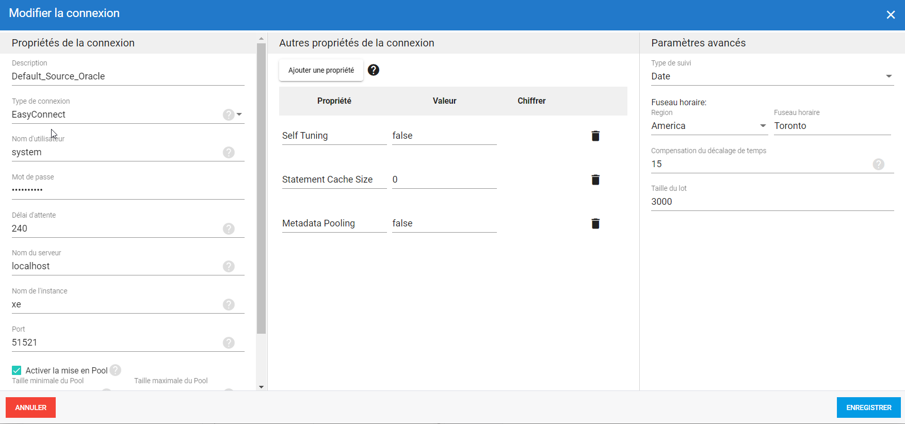This screenshot has height=424, width=905.
Task: Toggle Activer la mise en Pool checkbox
Action: click(17, 370)
